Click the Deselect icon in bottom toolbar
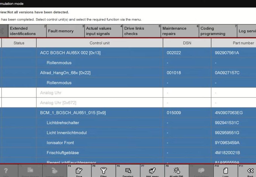Screen dimensions: 256x177 click(128, 171)
